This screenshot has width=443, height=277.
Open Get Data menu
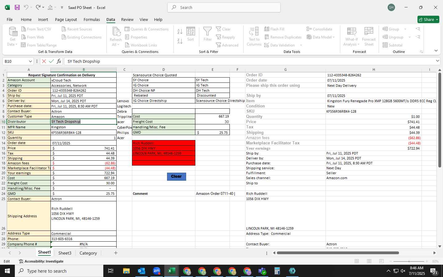coord(12,36)
